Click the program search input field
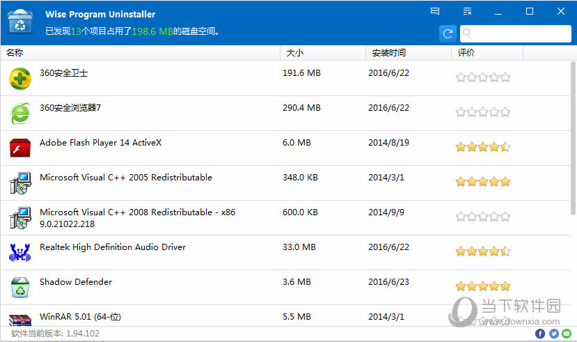The width and height of the screenshot is (577, 342). (516, 34)
